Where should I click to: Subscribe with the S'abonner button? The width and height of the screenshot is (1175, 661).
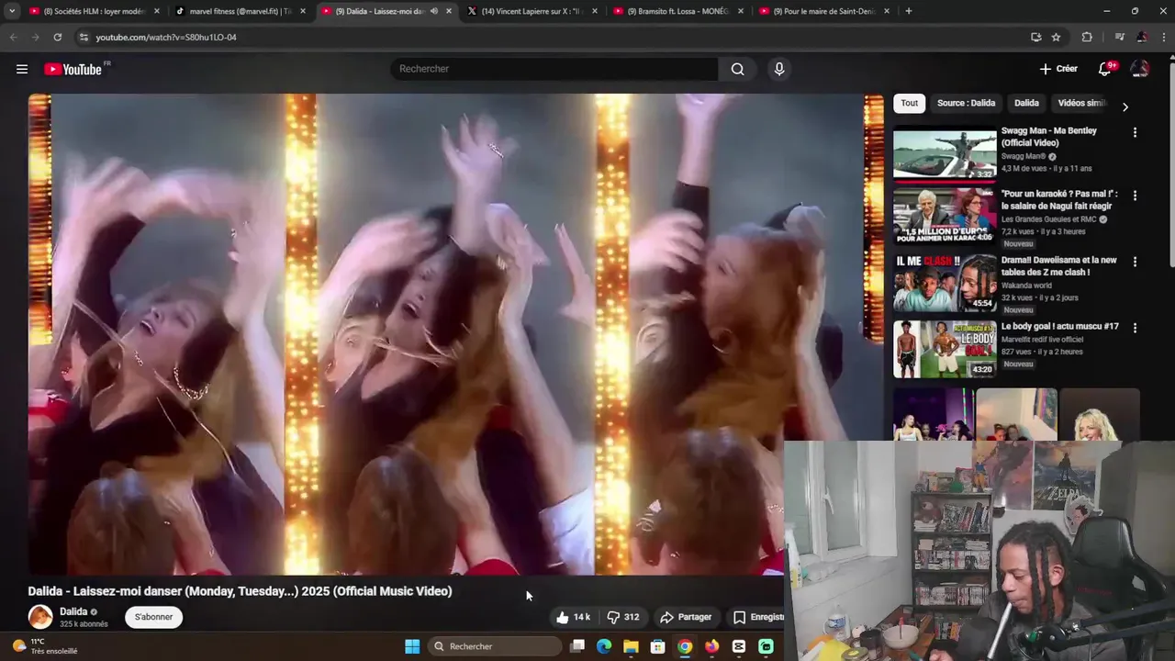(153, 617)
